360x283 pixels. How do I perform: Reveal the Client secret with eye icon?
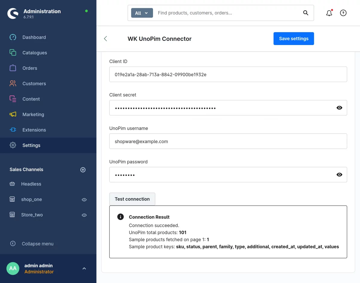[339, 108]
